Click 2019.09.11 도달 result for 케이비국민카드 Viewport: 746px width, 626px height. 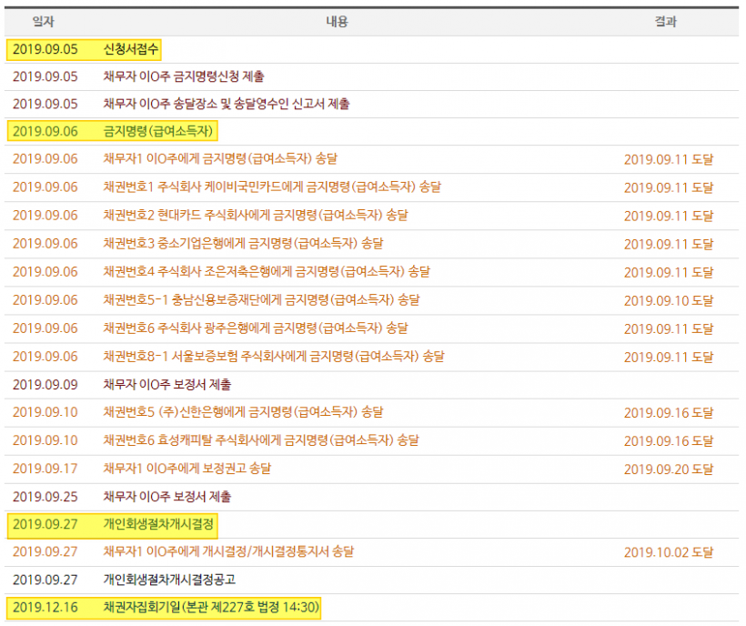tap(669, 187)
